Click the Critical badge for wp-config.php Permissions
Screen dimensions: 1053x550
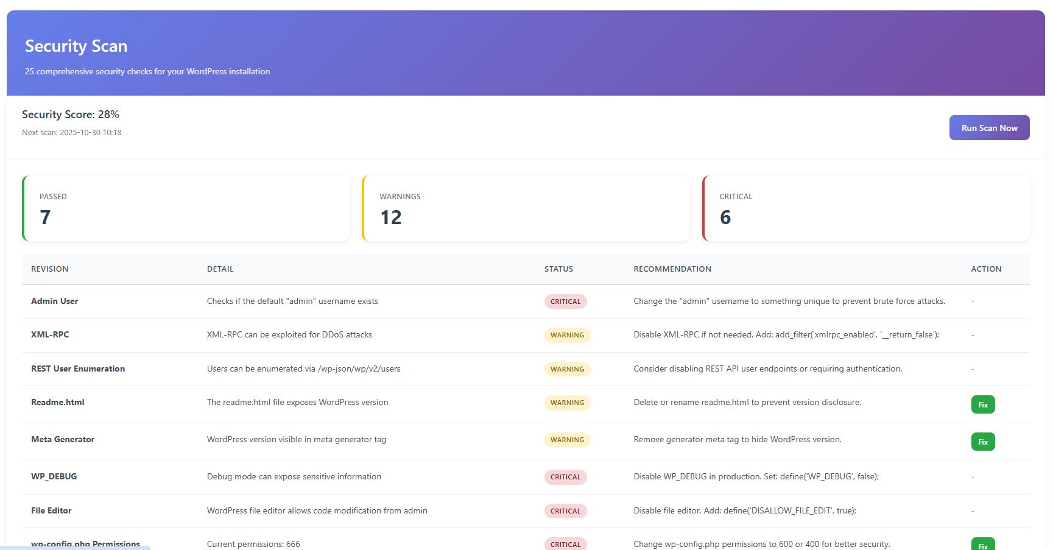(566, 544)
